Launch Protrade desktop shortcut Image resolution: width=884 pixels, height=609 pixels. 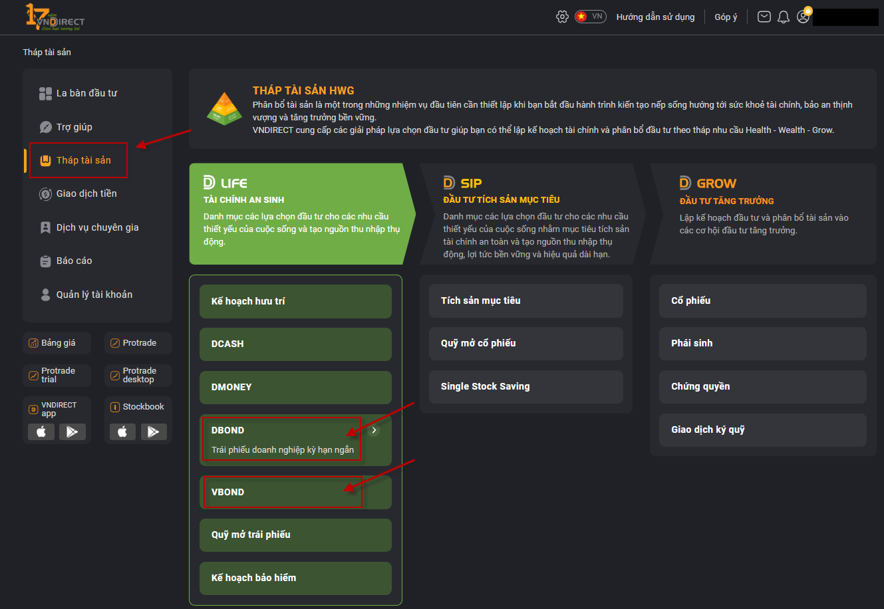[138, 375]
